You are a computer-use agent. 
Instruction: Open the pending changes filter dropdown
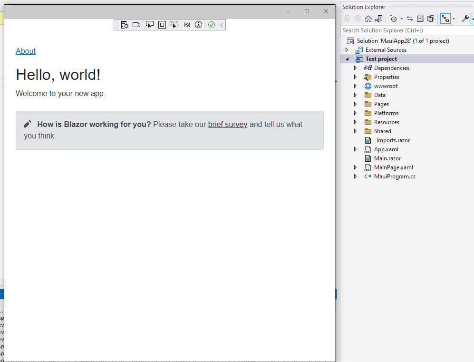pyautogui.click(x=402, y=19)
